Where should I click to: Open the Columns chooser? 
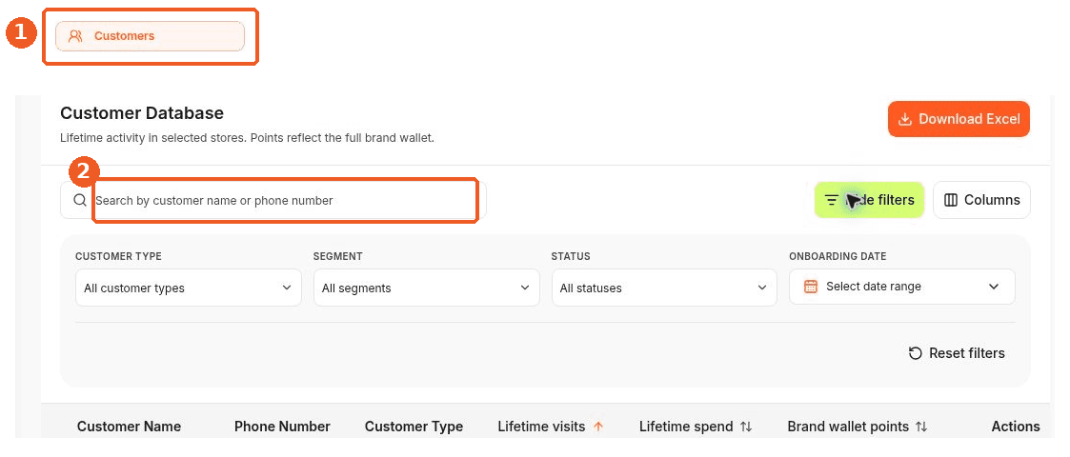(981, 200)
